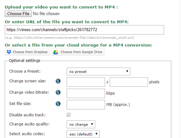Click the 'Change audio quality:' label

click(x=29, y=124)
